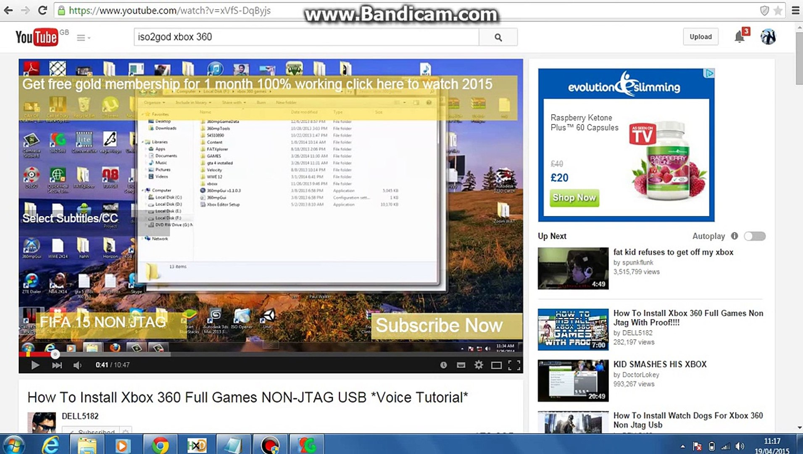Open Chrome from the Windows taskbar

pos(160,445)
